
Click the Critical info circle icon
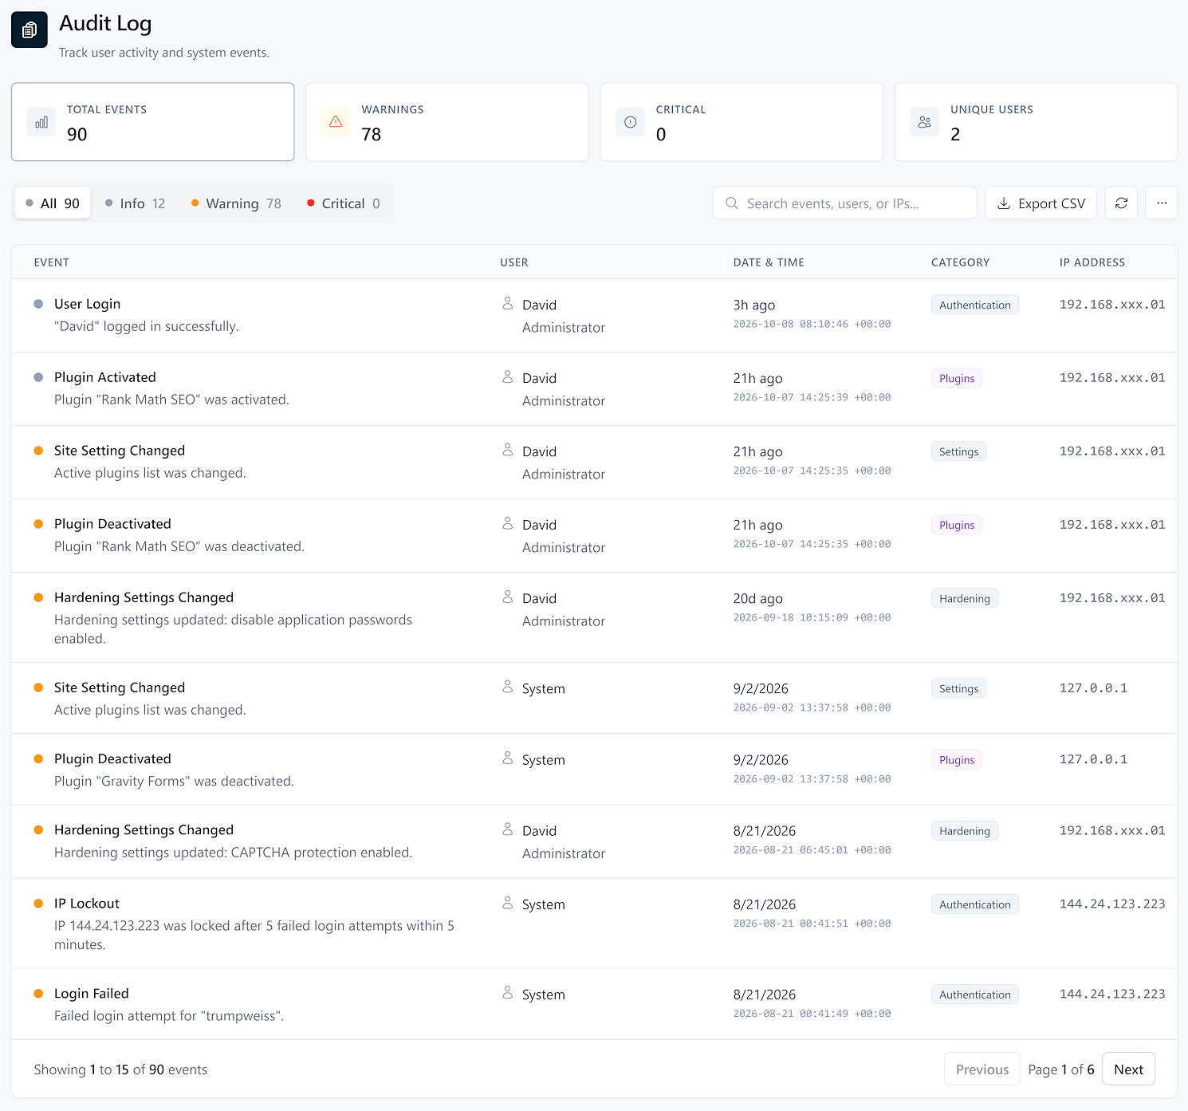[x=630, y=122]
